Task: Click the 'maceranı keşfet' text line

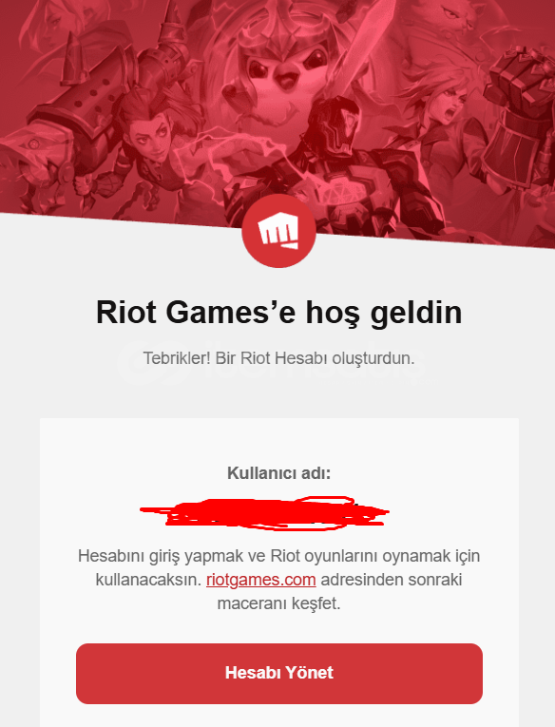Action: [x=278, y=603]
